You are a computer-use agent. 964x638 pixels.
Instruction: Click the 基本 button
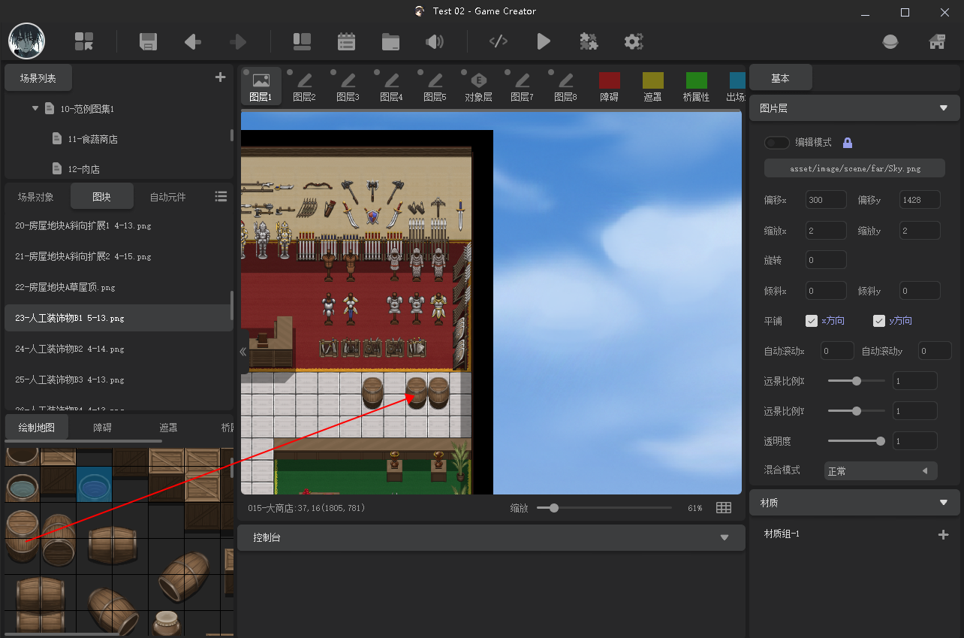click(x=780, y=78)
